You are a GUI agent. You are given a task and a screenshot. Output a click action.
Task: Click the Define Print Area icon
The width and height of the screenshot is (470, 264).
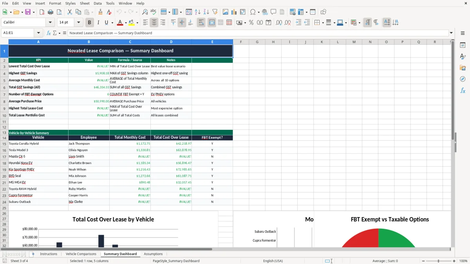[293, 12]
